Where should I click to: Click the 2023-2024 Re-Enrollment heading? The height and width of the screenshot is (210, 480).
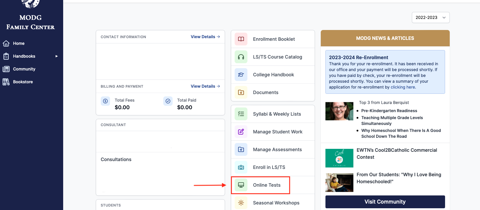click(x=359, y=57)
